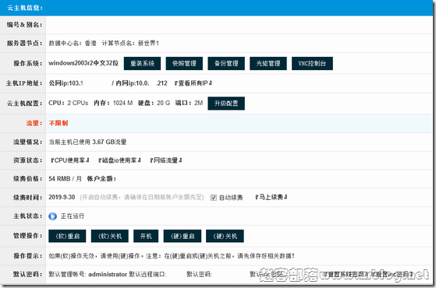This screenshot has height=288, width=436.
Task: Click the 帐户余额 label
Action: 101,179
